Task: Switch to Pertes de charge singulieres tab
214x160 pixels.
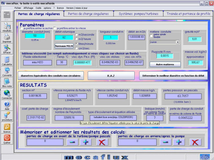Action: point(88,14)
